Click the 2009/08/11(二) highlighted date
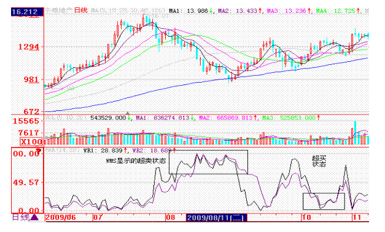The height and width of the screenshot is (232, 385). click(x=217, y=217)
